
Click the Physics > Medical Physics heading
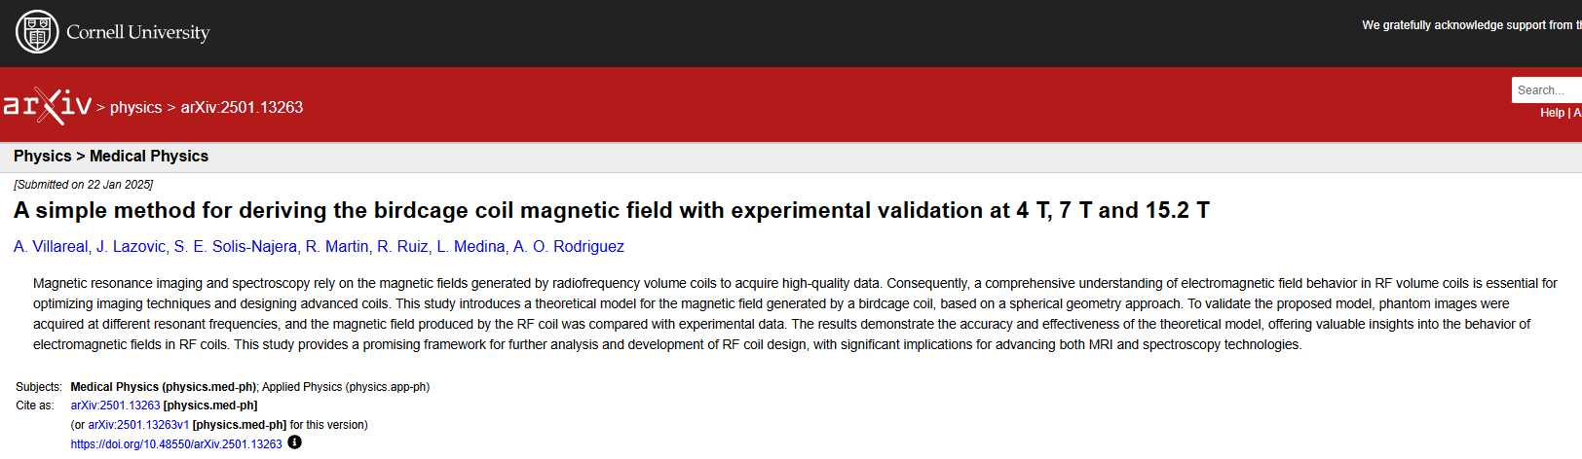tap(111, 156)
